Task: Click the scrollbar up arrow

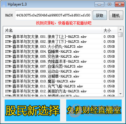Action: pos(120,29)
